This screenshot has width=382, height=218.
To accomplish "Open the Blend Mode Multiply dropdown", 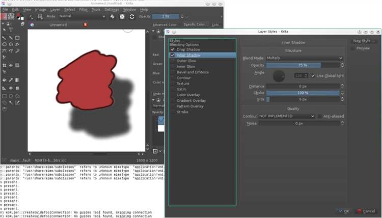I will click(x=305, y=58).
